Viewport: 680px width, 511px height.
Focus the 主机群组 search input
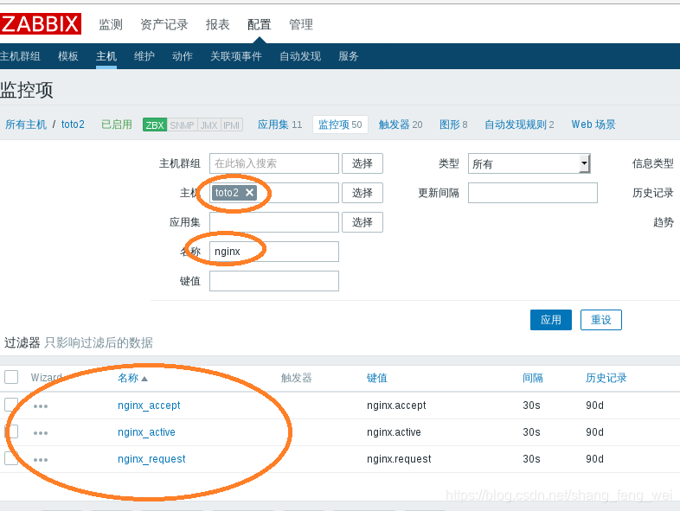point(274,163)
